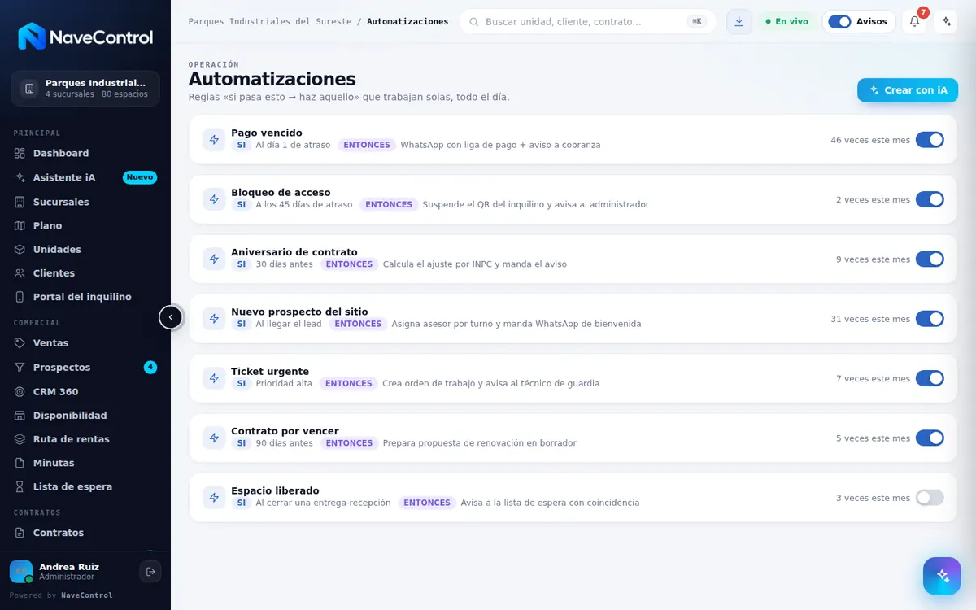
Task: Click the Andrea Ruiz avatar
Action: click(21, 572)
